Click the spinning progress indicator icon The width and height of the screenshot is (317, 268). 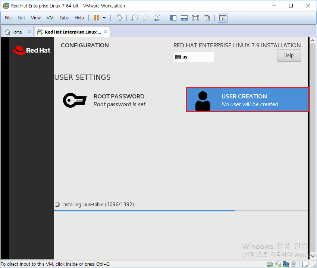click(57, 205)
